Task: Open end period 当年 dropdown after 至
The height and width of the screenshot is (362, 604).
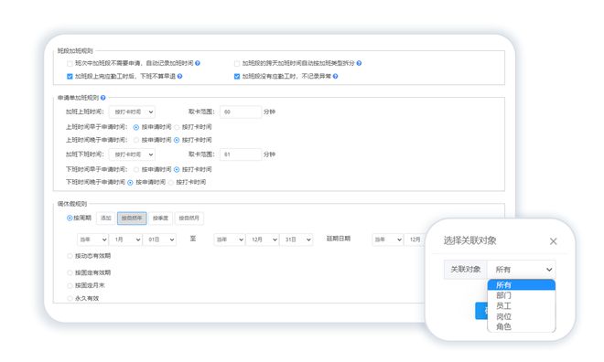Action: click(x=229, y=240)
